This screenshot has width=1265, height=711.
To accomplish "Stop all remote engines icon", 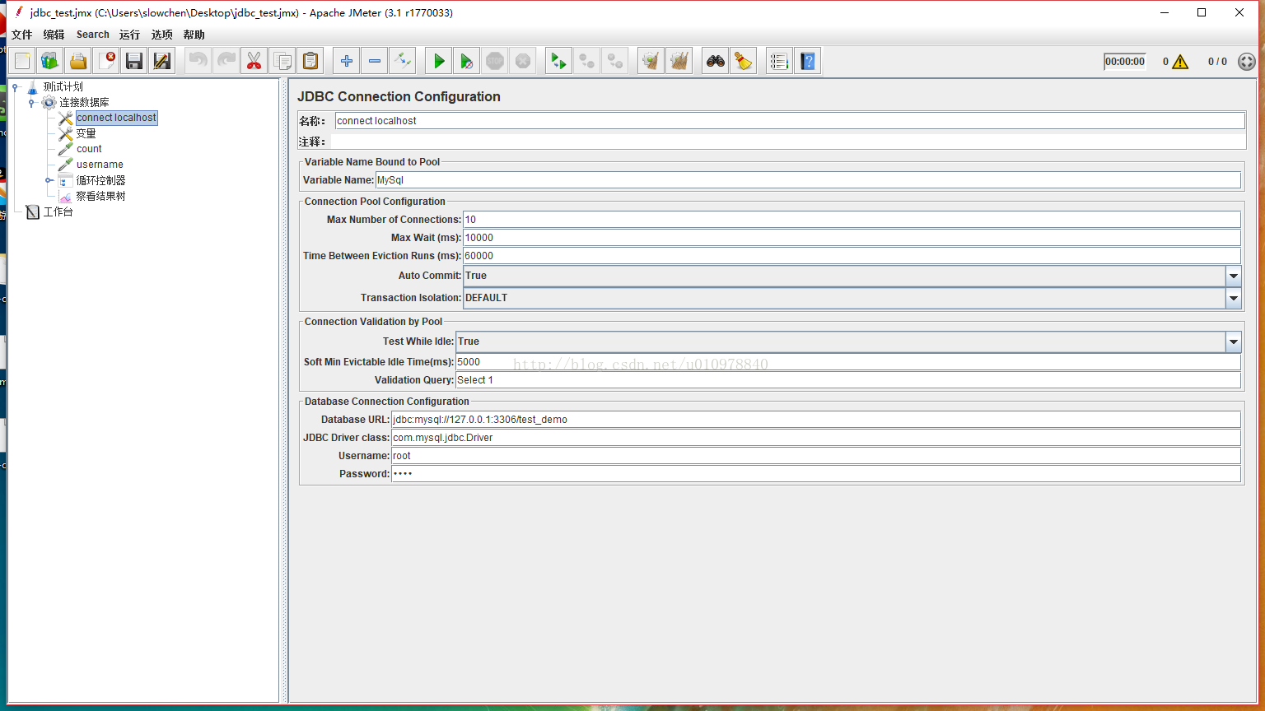I will click(x=586, y=61).
